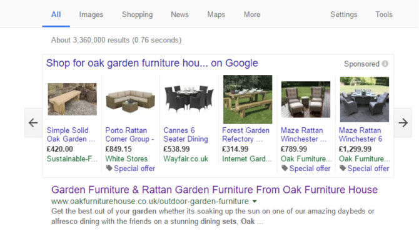Click Special offer under the £789.99 product
The width and height of the screenshot is (419, 239).
pos(310,168)
